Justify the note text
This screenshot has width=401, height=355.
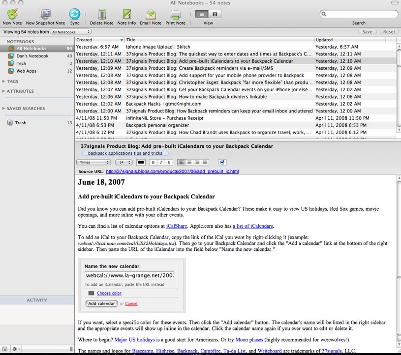(x=205, y=163)
